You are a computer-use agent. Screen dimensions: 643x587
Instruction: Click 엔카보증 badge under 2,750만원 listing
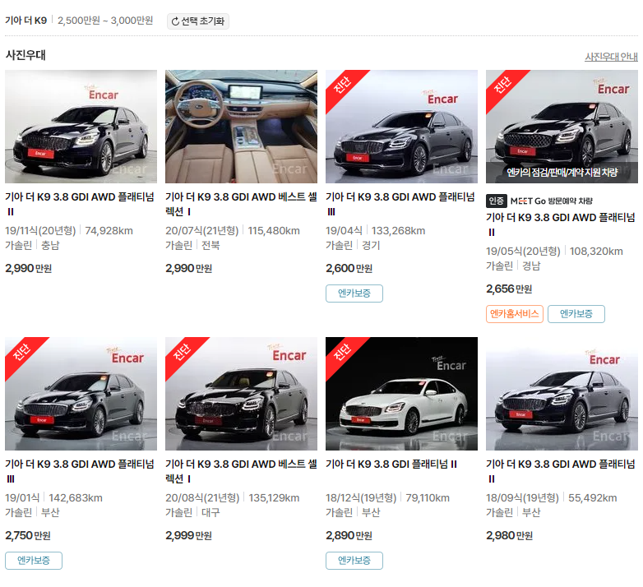(x=34, y=561)
